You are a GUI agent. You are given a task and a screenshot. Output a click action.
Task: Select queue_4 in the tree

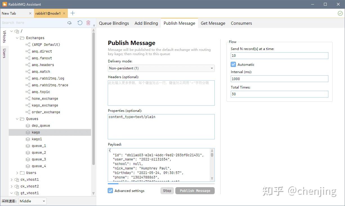point(39,166)
